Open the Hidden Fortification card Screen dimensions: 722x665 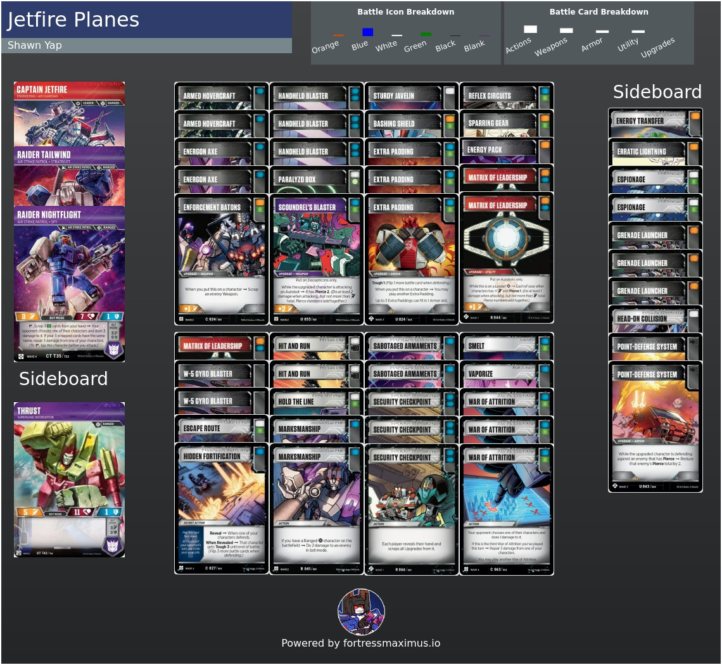pyautogui.click(x=222, y=509)
